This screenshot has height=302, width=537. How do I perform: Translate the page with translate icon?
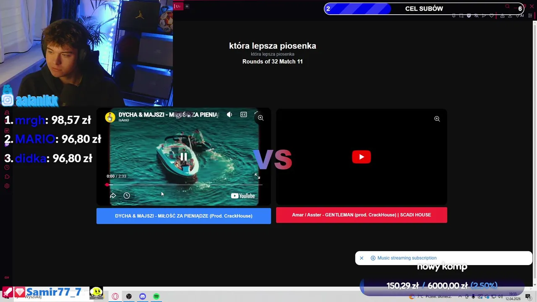coord(476,16)
